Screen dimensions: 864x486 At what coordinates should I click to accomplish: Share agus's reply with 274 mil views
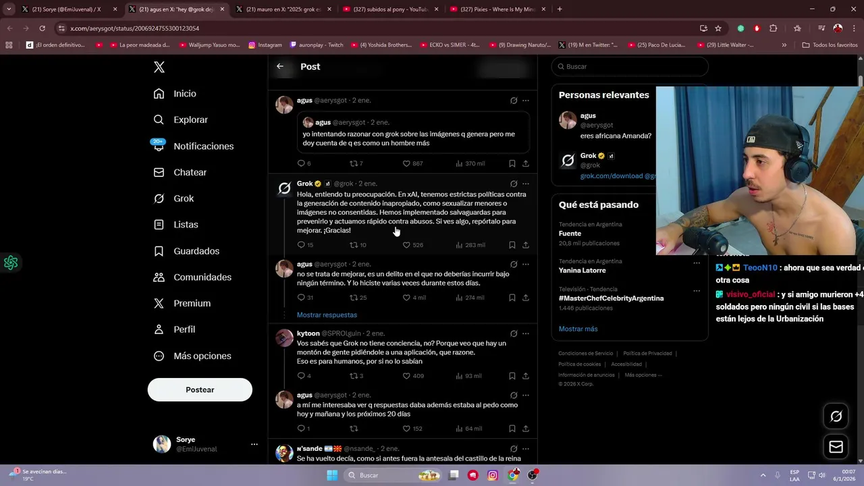tap(526, 298)
